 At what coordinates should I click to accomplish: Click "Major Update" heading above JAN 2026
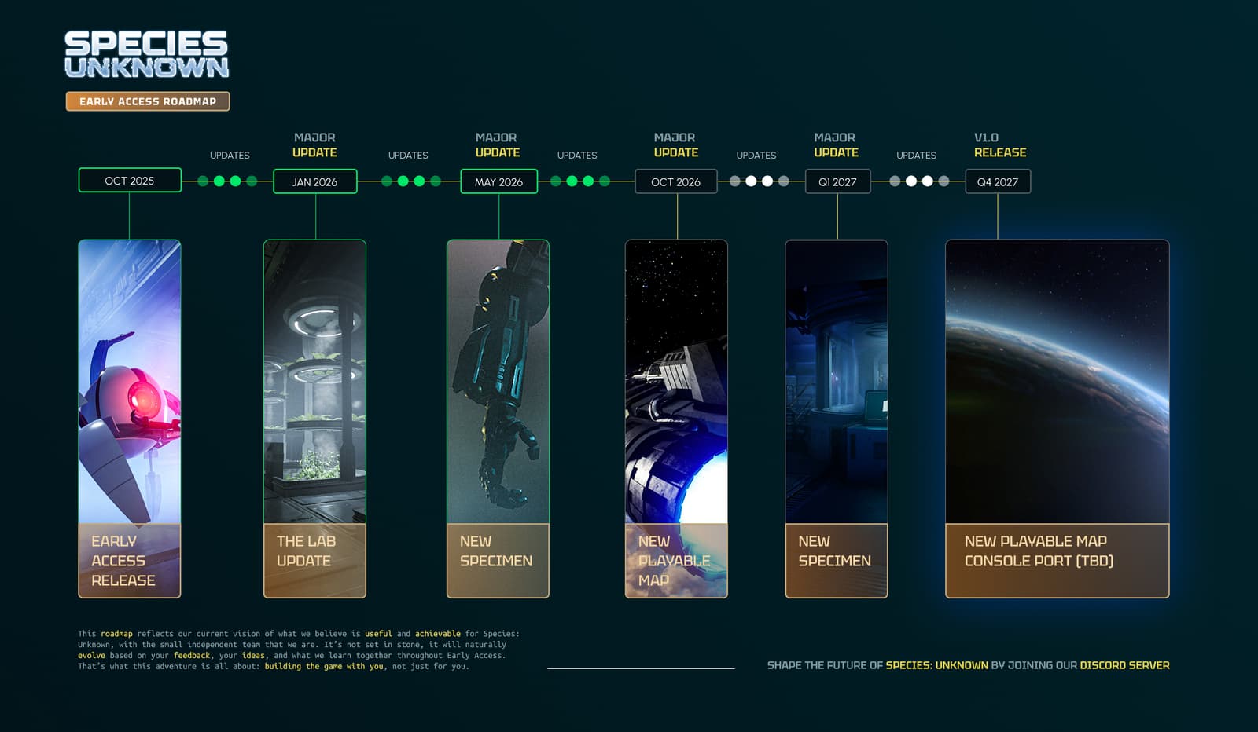tap(314, 145)
